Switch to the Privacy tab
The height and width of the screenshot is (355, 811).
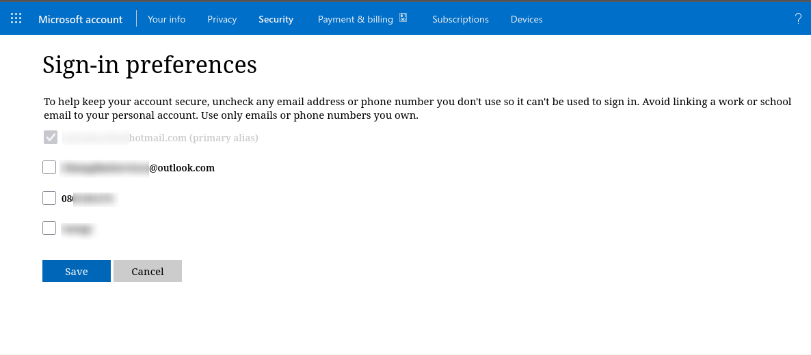pos(222,19)
